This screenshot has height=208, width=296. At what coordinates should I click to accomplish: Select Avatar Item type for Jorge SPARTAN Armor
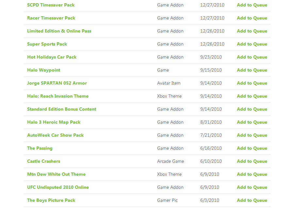(x=169, y=83)
